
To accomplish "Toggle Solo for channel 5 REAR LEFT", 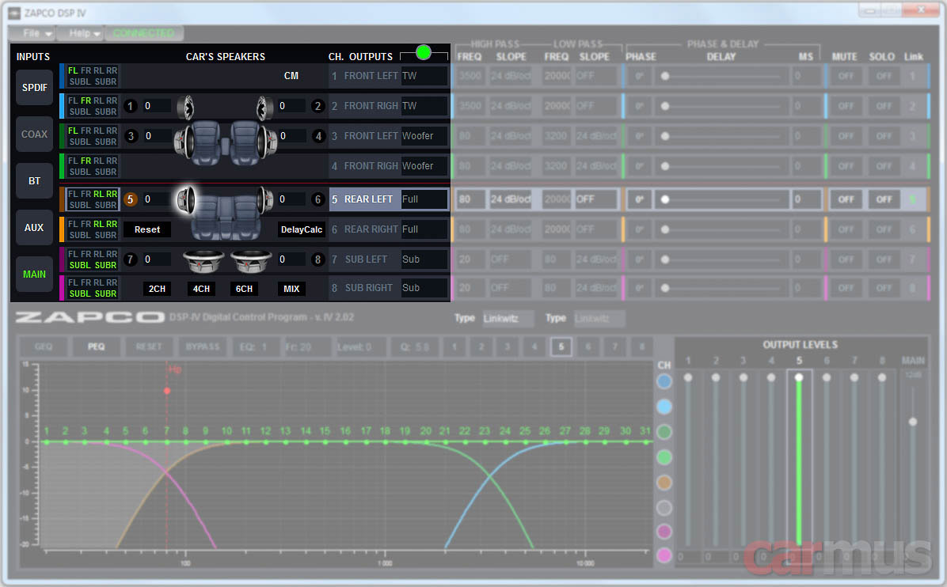I will 884,199.
